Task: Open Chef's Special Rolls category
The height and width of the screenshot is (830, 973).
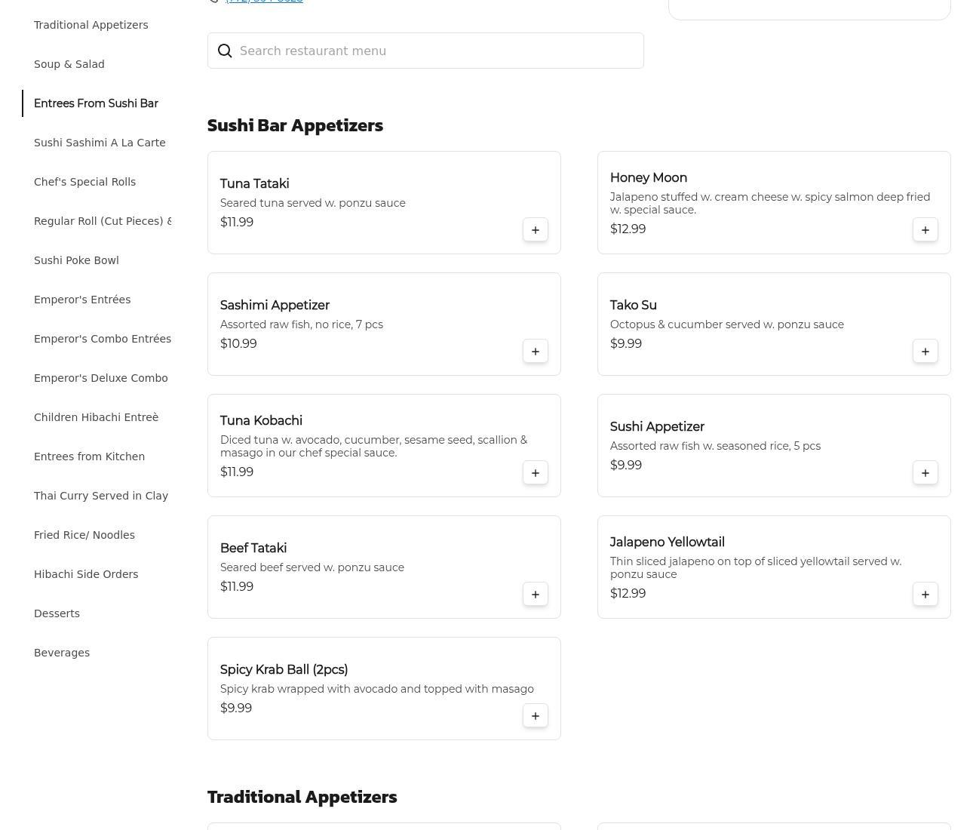Action: point(84,182)
